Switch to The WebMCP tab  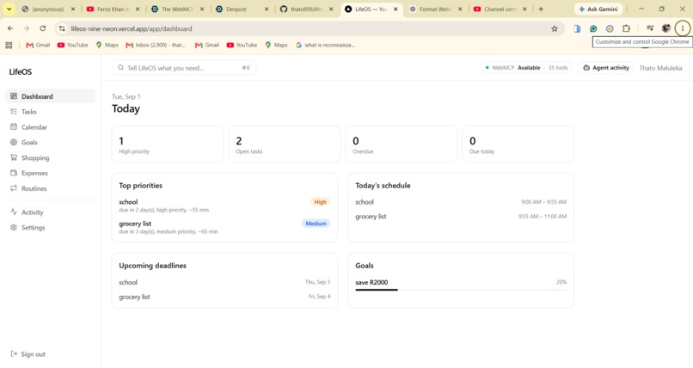(x=177, y=9)
